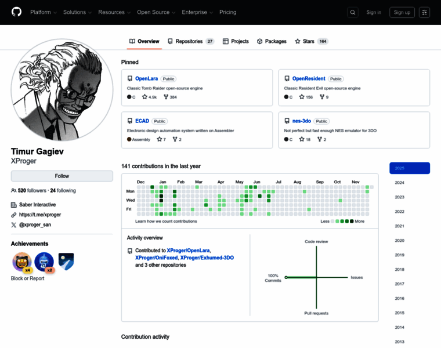This screenshot has height=348, width=441.
Task: Click the Sign in link
Action: click(x=374, y=12)
